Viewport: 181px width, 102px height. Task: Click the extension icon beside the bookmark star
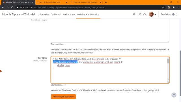[x=169, y=7]
